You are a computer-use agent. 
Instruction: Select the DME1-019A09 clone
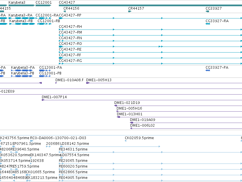[x=186, y=123]
